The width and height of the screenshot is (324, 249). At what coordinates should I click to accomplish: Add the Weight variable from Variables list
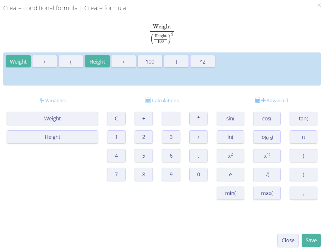coord(52,118)
